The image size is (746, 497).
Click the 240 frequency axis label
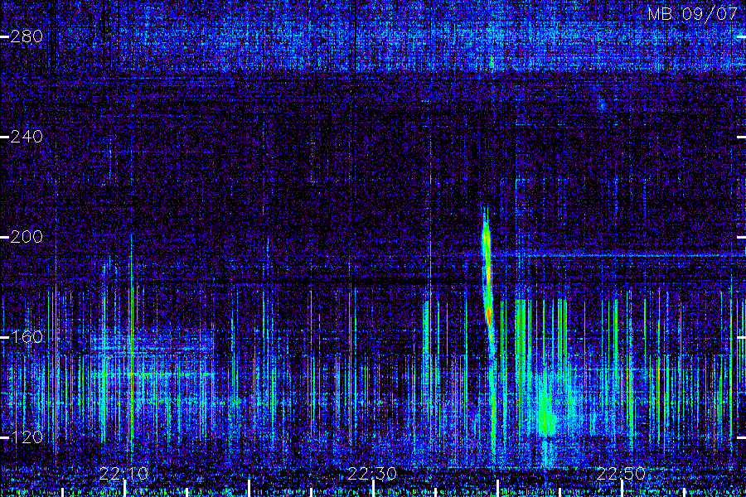click(27, 137)
